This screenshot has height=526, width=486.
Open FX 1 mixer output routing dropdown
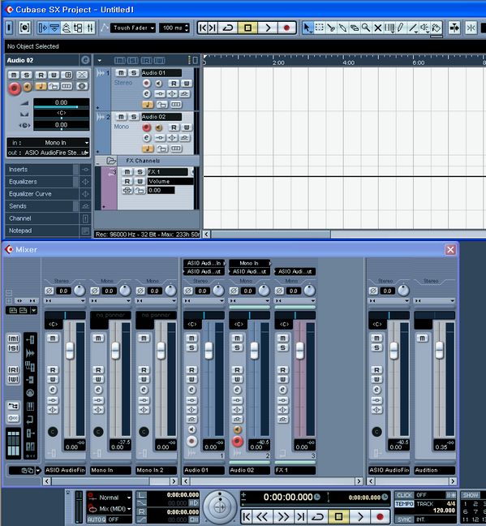click(295, 271)
